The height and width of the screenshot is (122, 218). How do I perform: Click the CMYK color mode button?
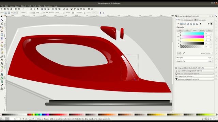pos(194,30)
